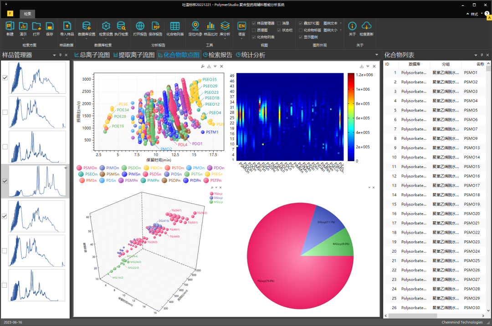The height and width of the screenshot is (326, 492).
Task: Toggle the 状态栏 checkbox
Action: [x=279, y=30]
